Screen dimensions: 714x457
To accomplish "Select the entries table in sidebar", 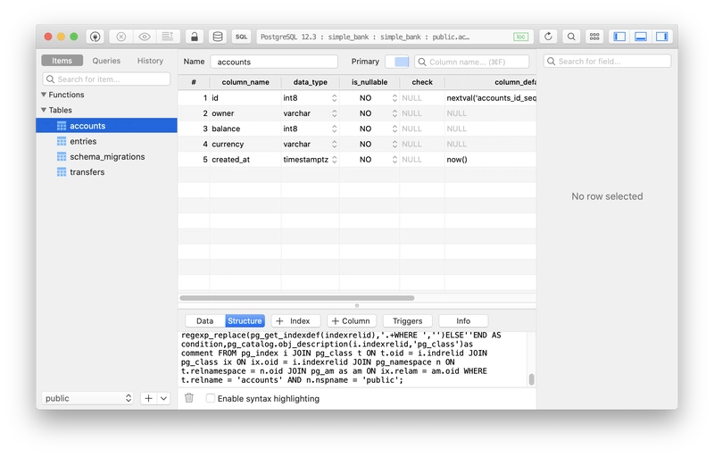I will tap(106, 141).
